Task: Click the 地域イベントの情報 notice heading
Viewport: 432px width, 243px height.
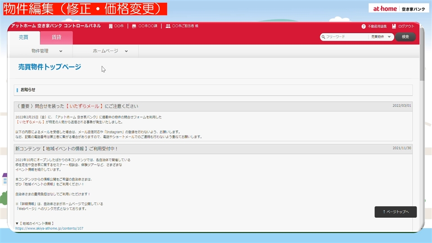Action: click(x=67, y=148)
